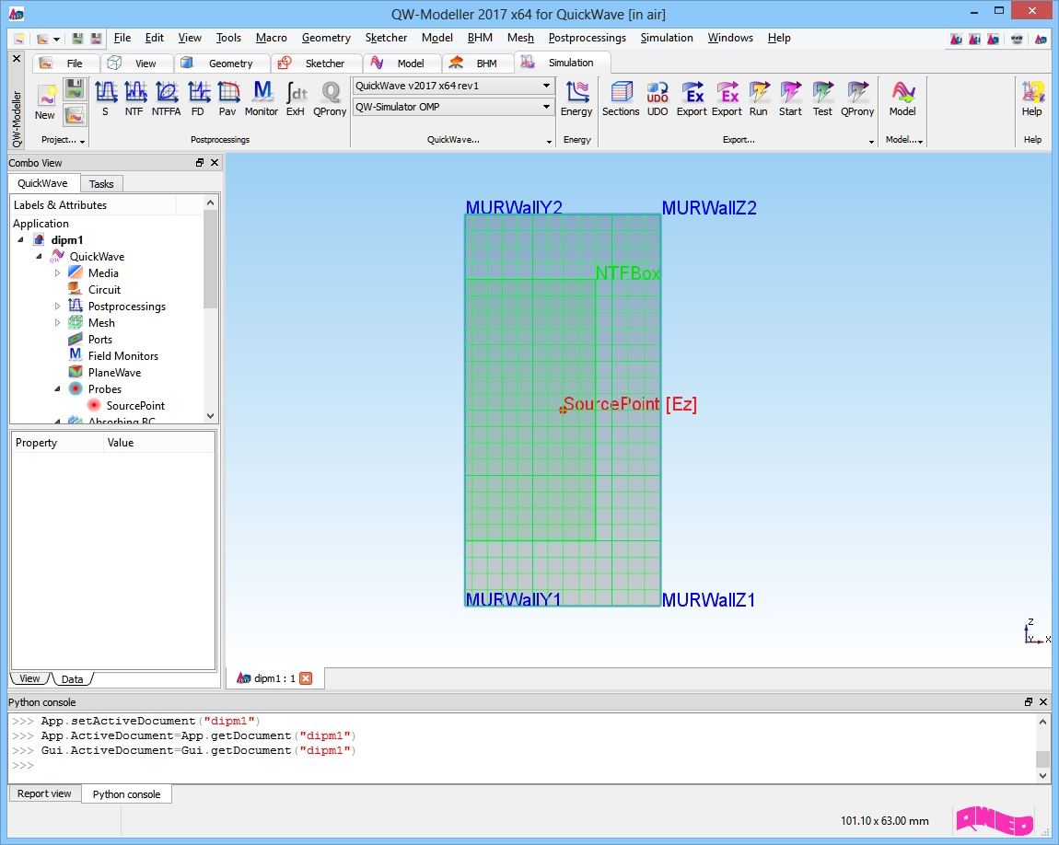
Task: Open the Geometry menu
Action: click(326, 38)
